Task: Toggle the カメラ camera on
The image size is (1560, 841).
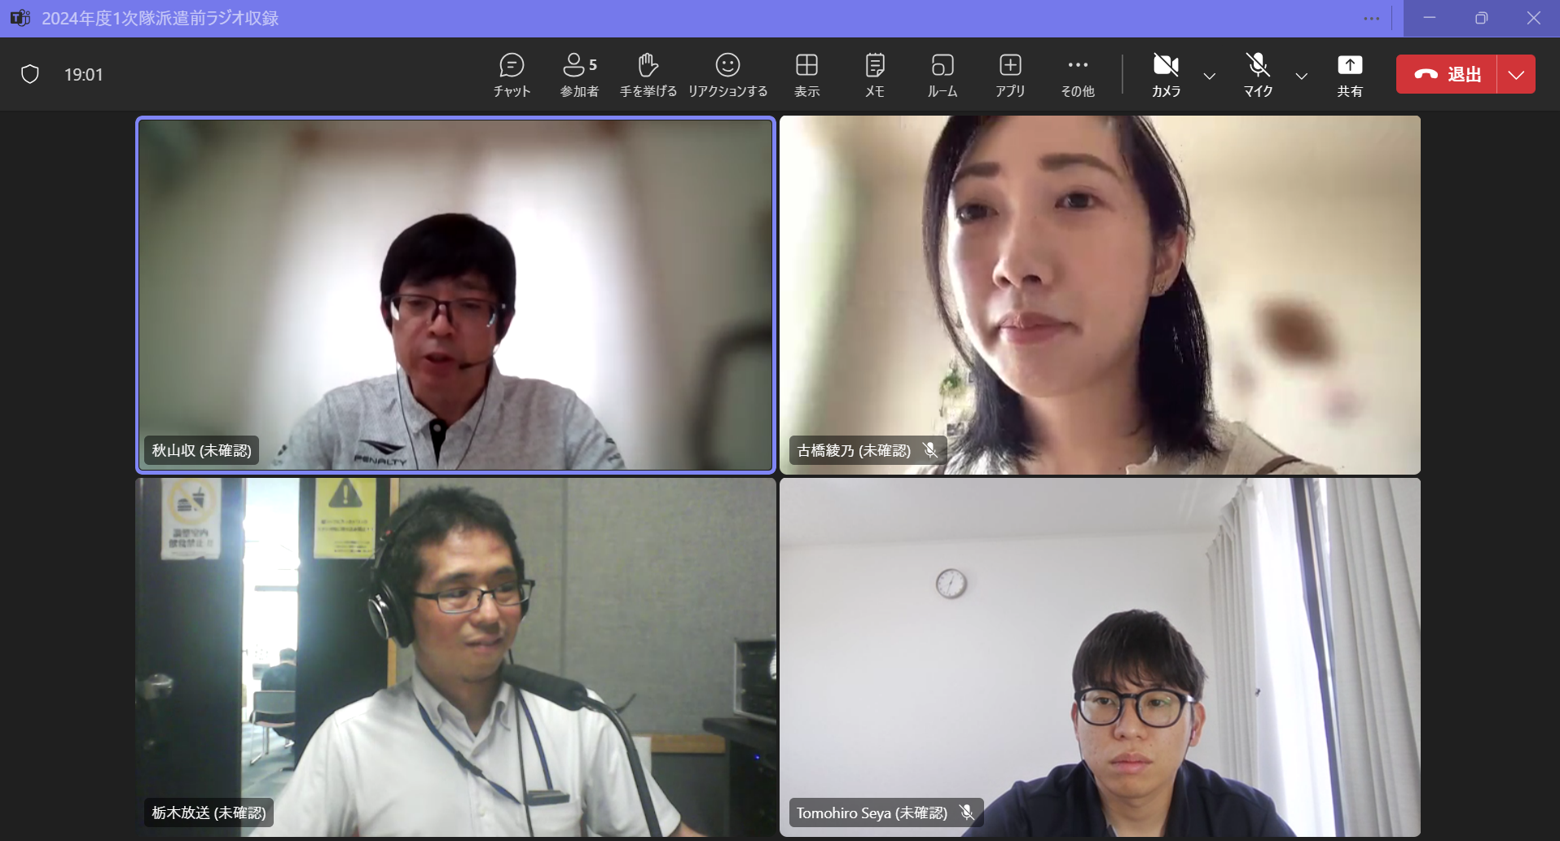Action: (x=1166, y=75)
